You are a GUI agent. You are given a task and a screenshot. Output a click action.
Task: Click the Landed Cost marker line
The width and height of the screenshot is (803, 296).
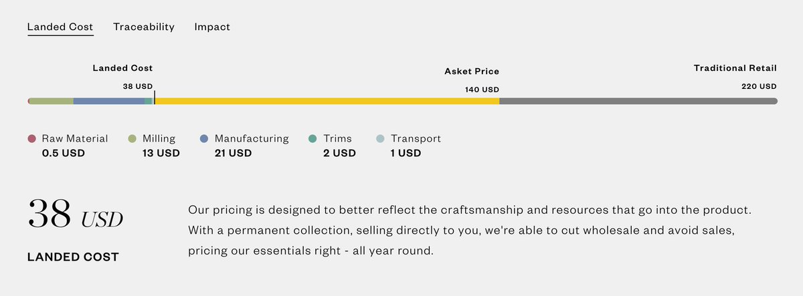pyautogui.click(x=155, y=98)
